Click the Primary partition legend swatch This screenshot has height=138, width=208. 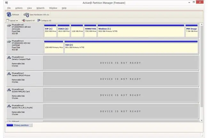pos(10,125)
